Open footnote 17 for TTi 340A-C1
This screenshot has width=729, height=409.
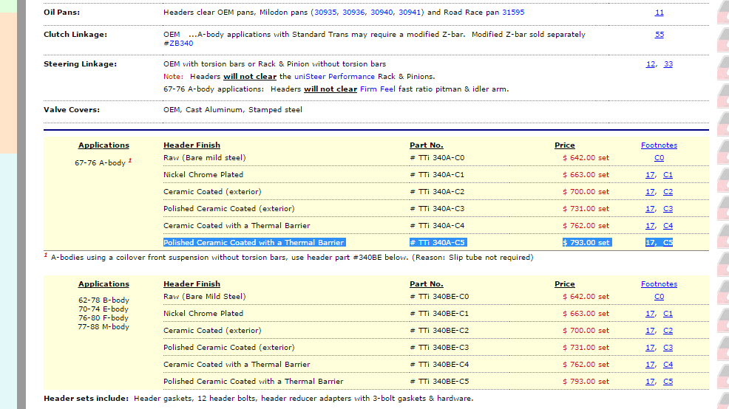coord(650,175)
